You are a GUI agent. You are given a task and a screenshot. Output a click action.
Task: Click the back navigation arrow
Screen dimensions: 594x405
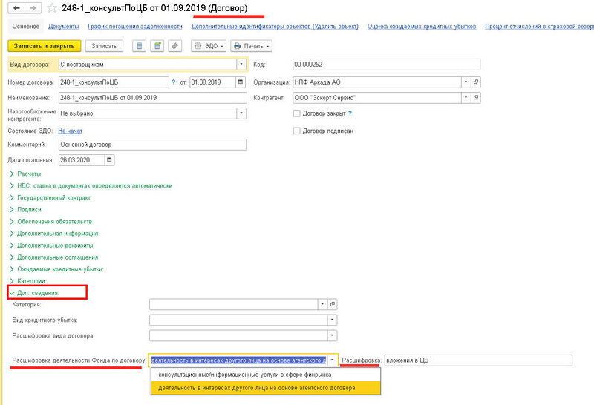click(x=16, y=8)
